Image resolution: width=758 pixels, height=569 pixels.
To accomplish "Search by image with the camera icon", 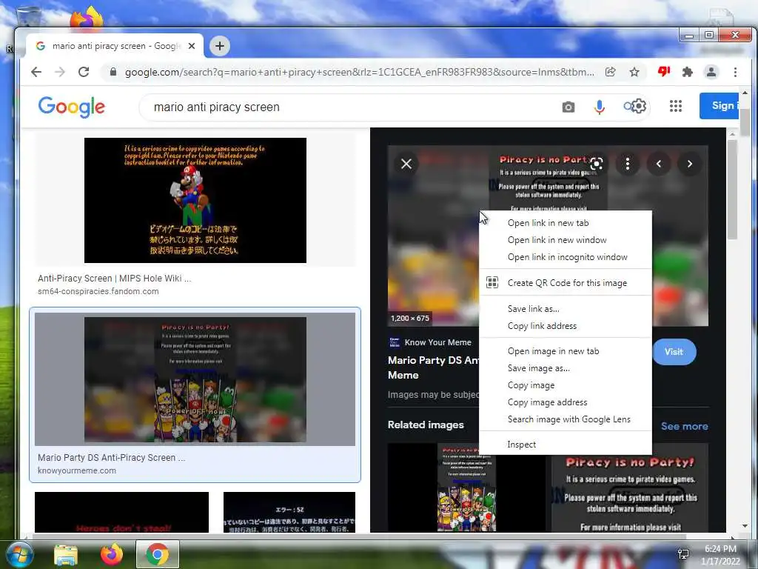I will [568, 107].
